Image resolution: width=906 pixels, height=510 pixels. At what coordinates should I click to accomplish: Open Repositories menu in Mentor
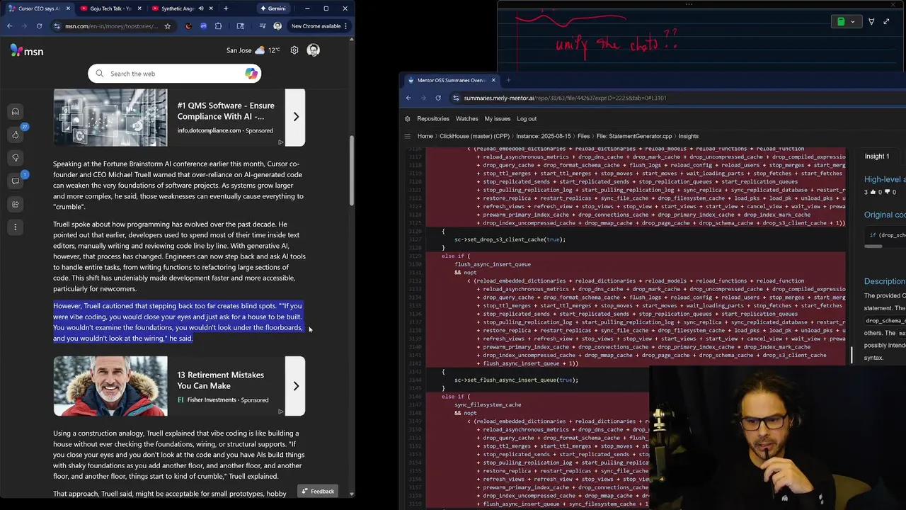click(433, 119)
